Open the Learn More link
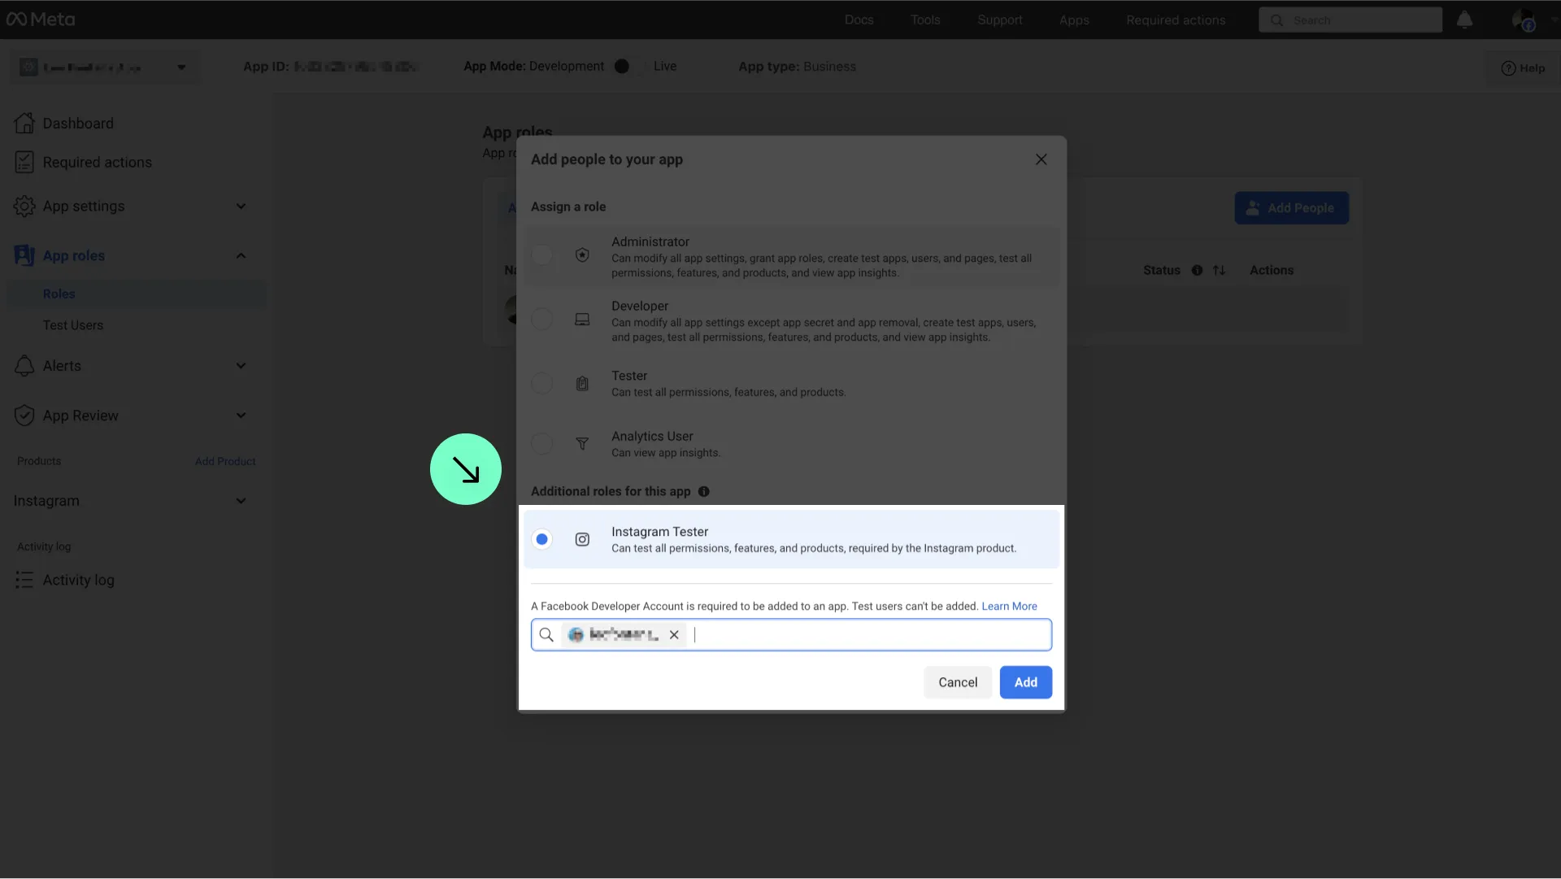Viewport: 1561px width, 879px height. (x=1009, y=606)
